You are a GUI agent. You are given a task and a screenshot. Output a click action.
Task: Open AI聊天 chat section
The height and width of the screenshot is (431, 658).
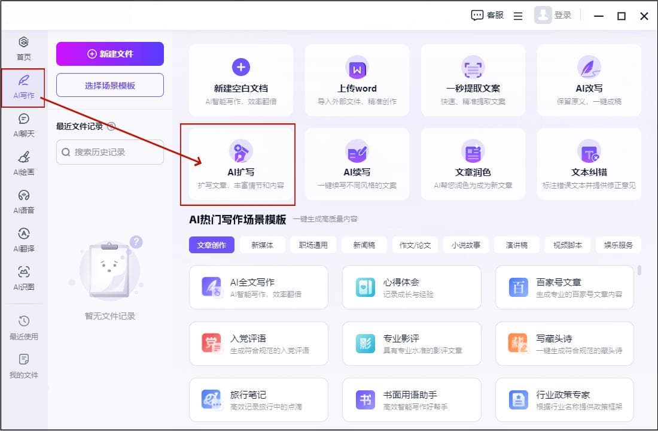point(23,125)
